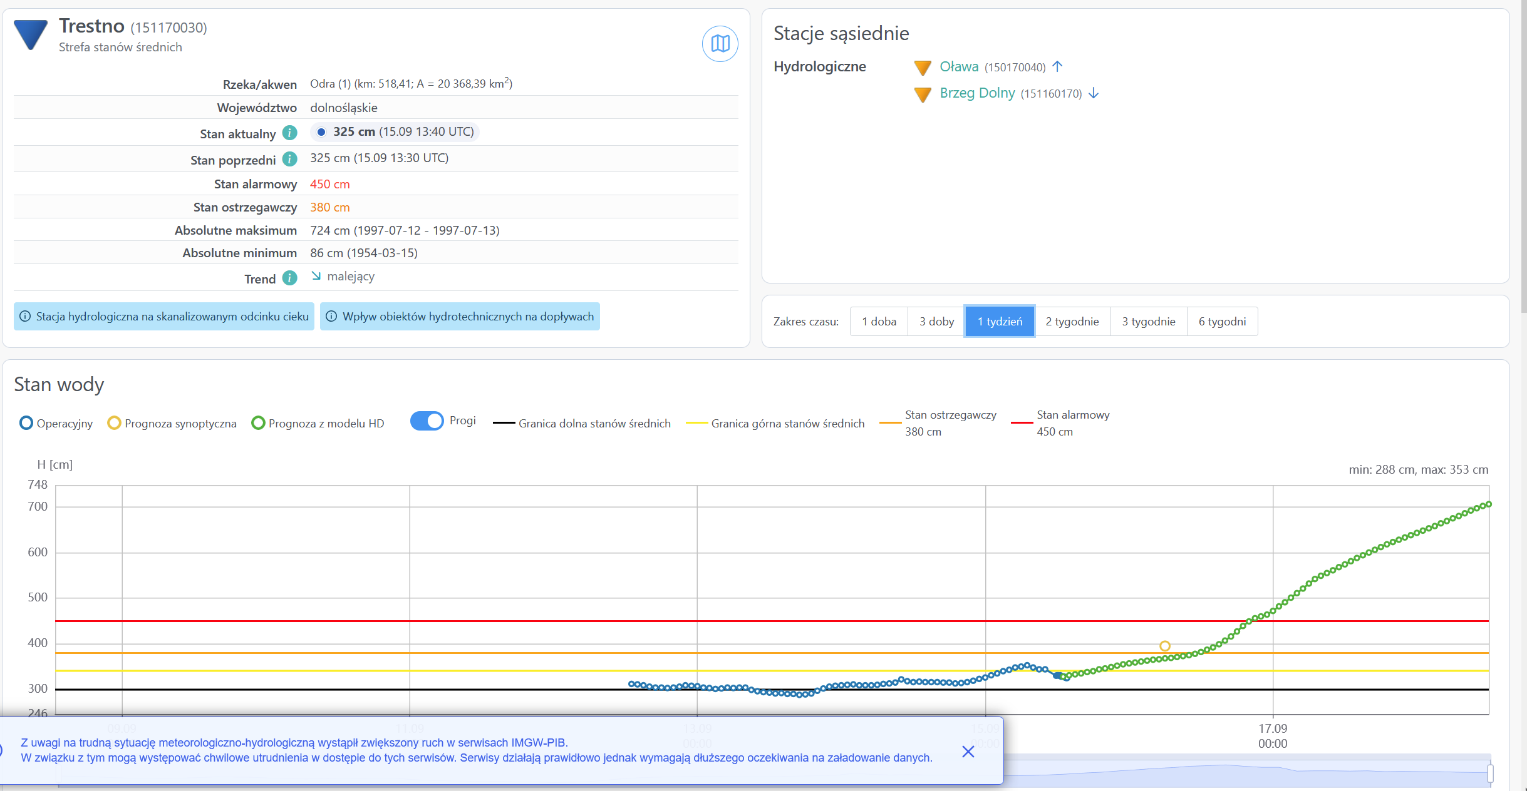Click Stacja hydrologiczna na skanalizowanym odcinku button
The width and height of the screenshot is (1527, 791).
[x=164, y=317]
